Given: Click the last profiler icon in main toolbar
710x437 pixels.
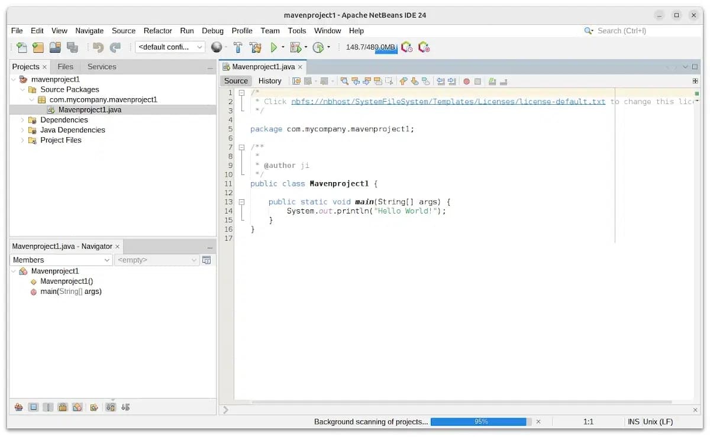Looking at the screenshot, I should (x=424, y=47).
